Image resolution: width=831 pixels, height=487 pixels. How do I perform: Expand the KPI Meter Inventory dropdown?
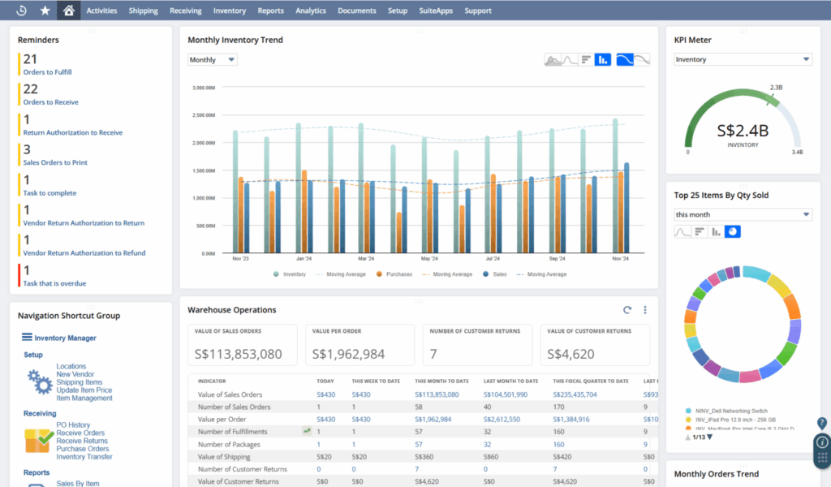[x=743, y=59]
